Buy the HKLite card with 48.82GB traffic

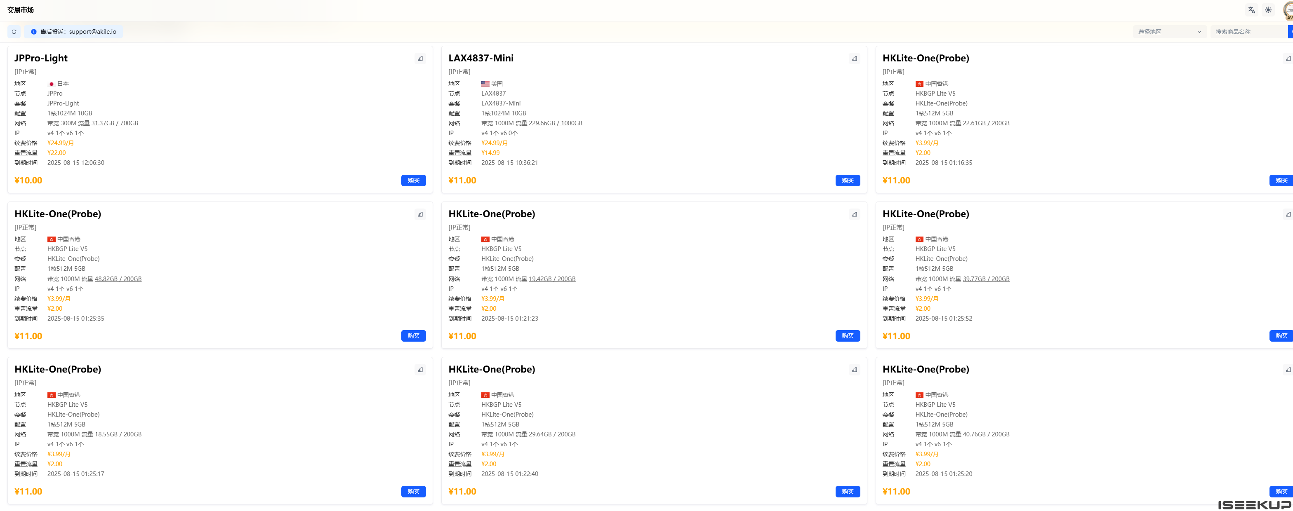(x=413, y=336)
